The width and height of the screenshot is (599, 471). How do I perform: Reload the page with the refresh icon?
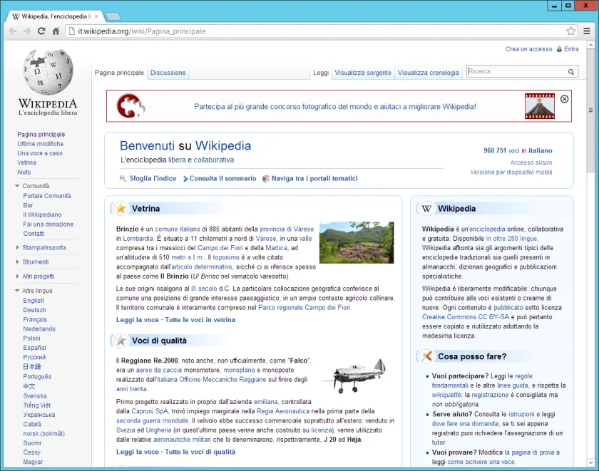41,31
